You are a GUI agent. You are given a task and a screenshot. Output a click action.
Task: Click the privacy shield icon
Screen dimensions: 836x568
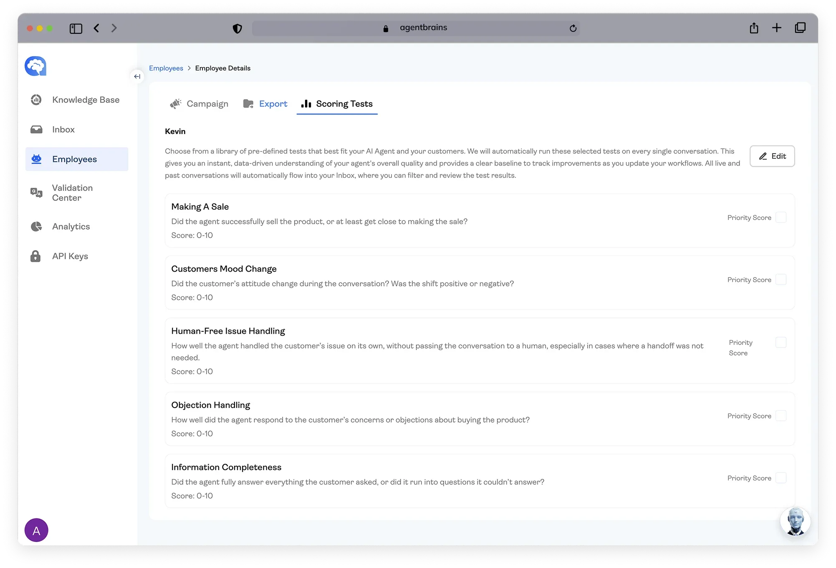click(237, 28)
